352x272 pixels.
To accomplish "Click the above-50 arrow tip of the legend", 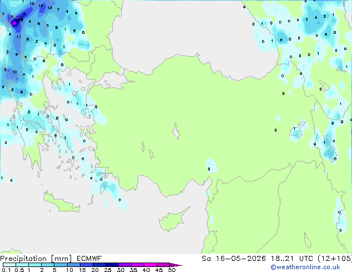I will click(176, 265).
